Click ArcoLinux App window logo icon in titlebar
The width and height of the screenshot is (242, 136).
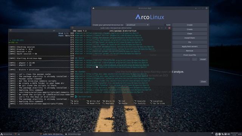coord(93,8)
